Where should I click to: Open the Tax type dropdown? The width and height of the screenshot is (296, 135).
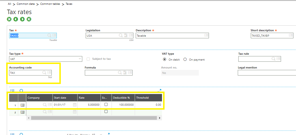pyautogui.click(x=80, y=59)
